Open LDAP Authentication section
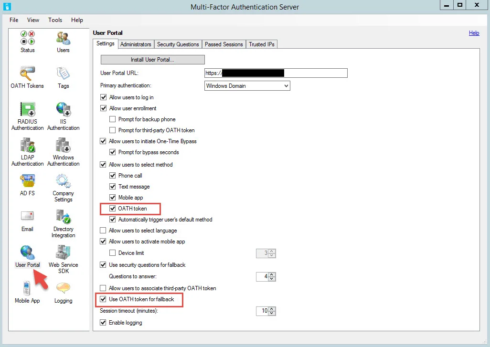 [x=28, y=152]
